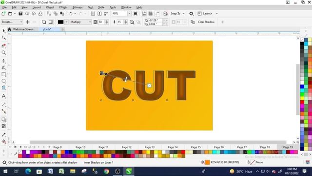312x176 pixels.
Task: Expand the Launch dropdown arrow
Action: [216, 14]
